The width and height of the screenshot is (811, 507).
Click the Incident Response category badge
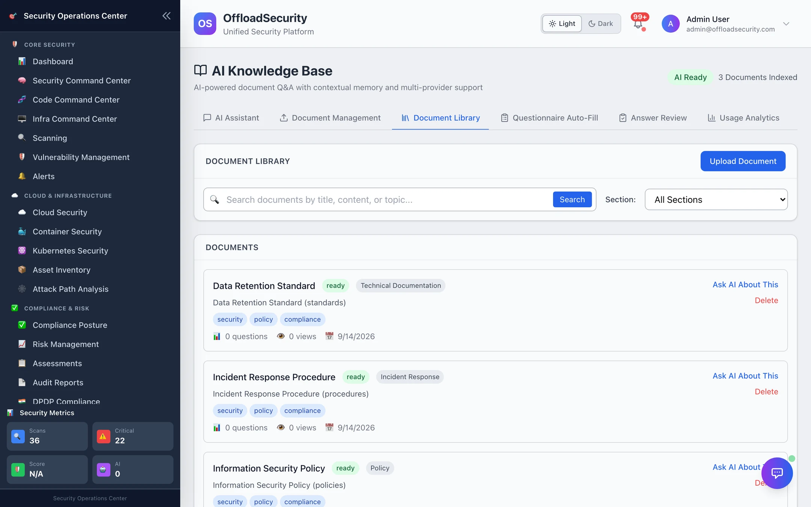[410, 377]
